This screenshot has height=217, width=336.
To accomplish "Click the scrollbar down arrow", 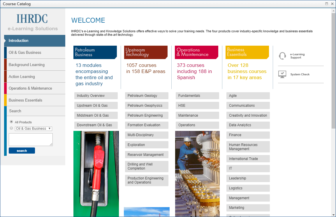I will [333, 215].
